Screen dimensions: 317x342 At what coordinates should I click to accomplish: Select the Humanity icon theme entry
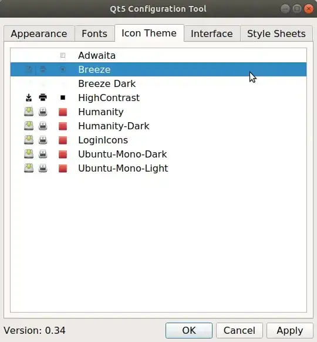tap(158, 112)
